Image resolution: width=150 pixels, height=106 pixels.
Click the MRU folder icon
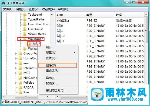point(29,44)
